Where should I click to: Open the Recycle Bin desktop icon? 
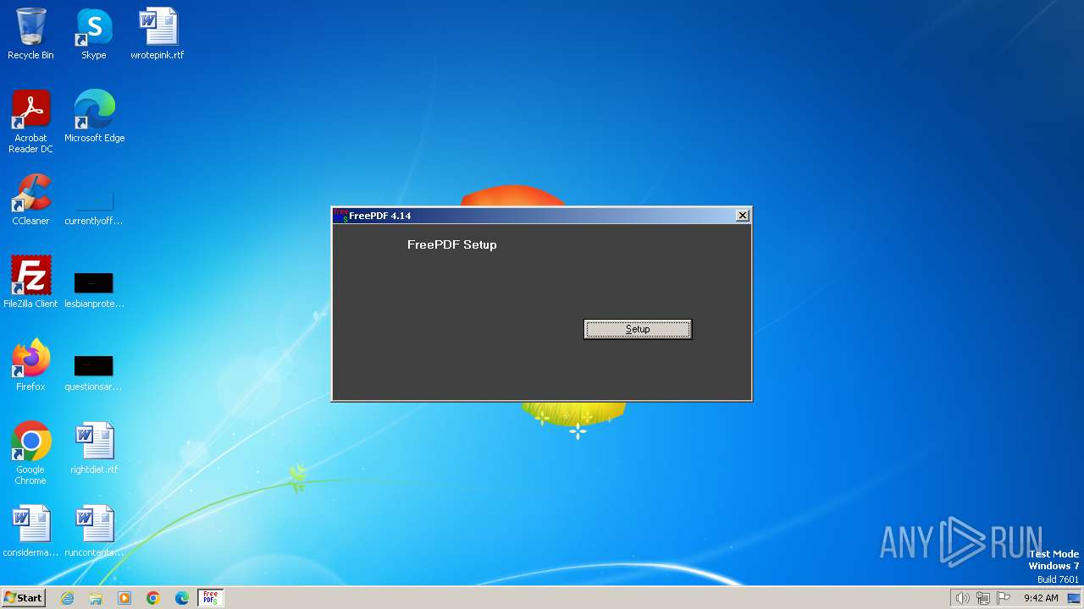(30, 34)
